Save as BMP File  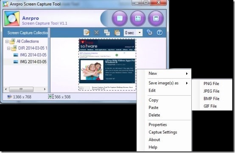[212, 99]
